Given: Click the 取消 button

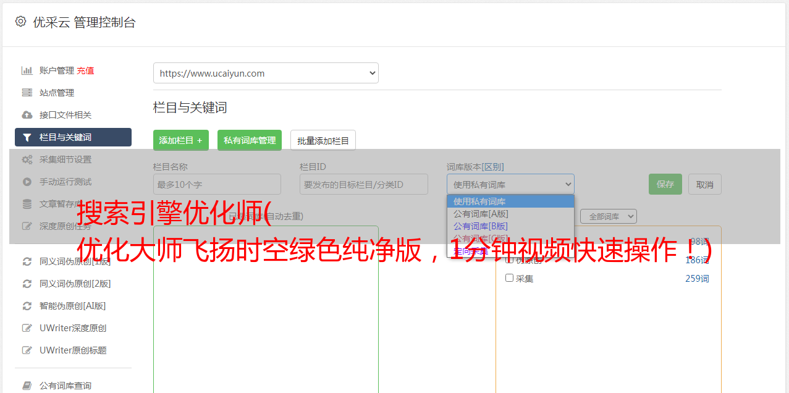Looking at the screenshot, I should [x=705, y=184].
